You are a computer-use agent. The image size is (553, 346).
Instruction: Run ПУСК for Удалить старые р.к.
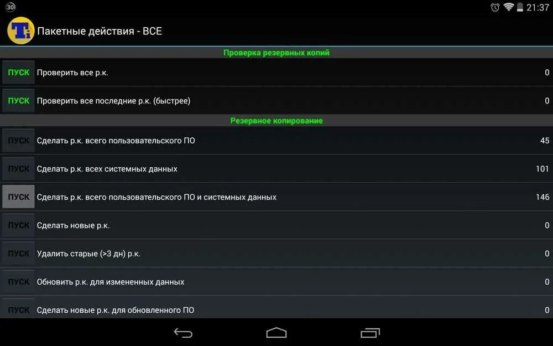click(18, 254)
